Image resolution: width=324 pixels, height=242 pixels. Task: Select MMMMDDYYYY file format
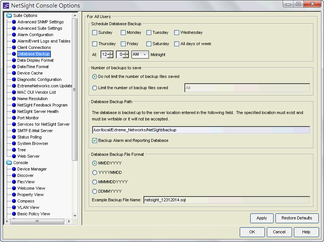coord(94,182)
